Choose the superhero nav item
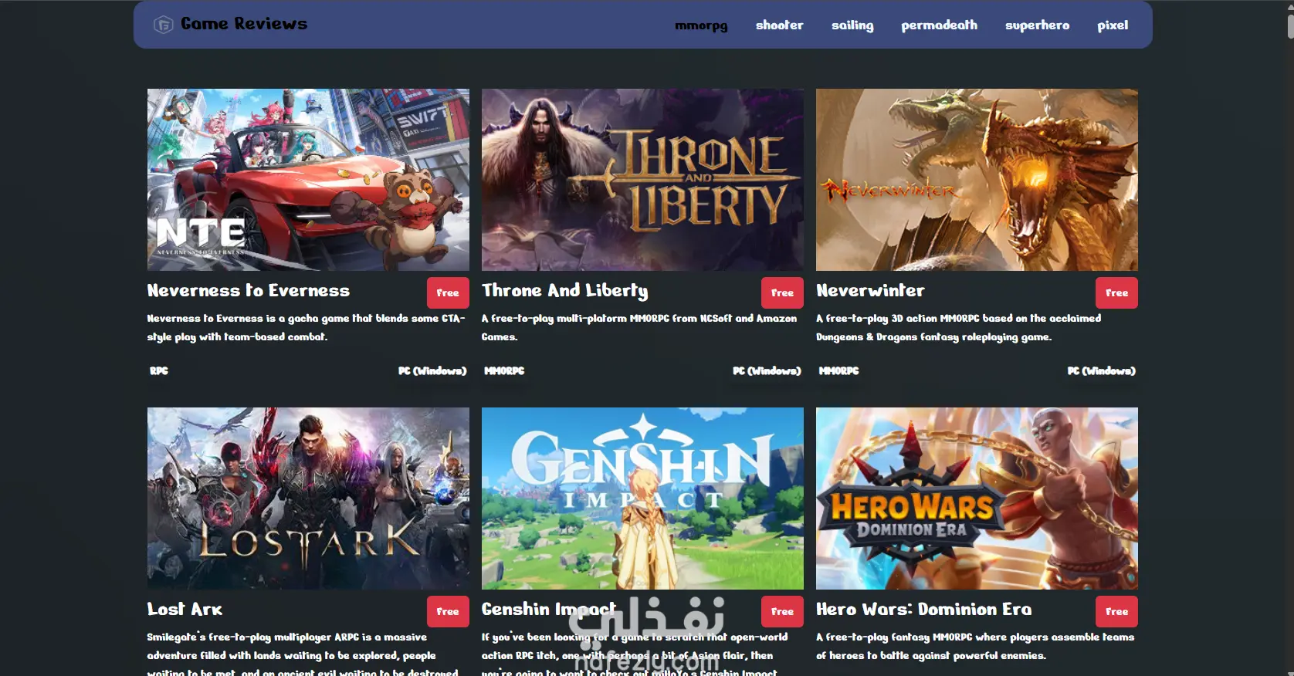 pos(1038,25)
